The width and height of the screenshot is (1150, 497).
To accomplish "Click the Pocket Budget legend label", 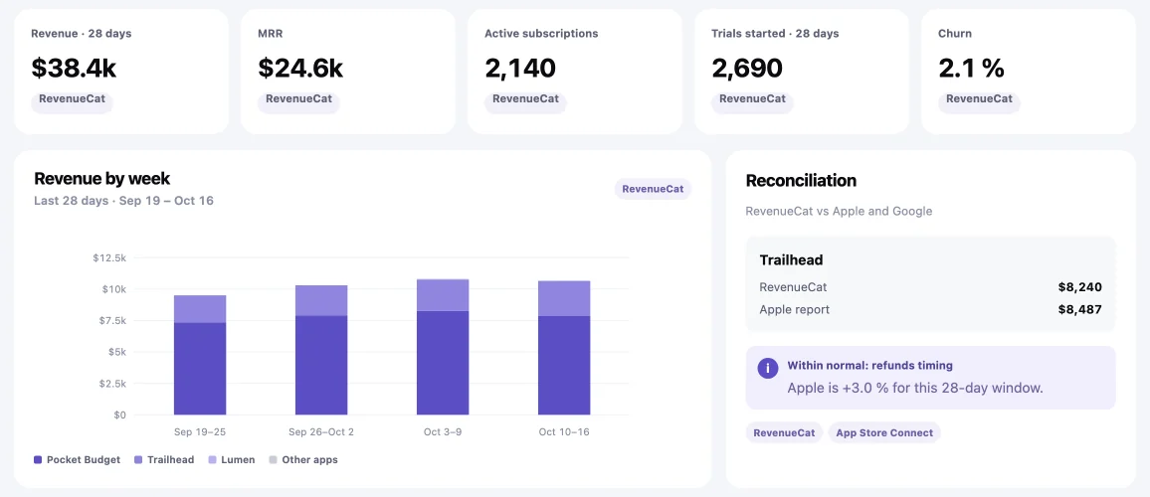I will [x=84, y=459].
